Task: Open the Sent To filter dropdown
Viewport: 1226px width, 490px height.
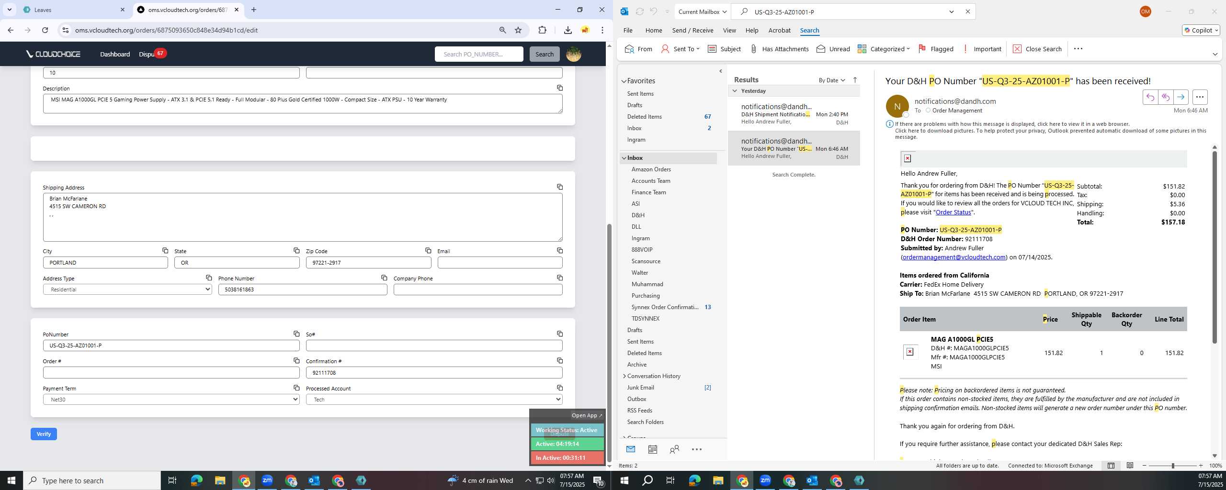Action: [680, 49]
